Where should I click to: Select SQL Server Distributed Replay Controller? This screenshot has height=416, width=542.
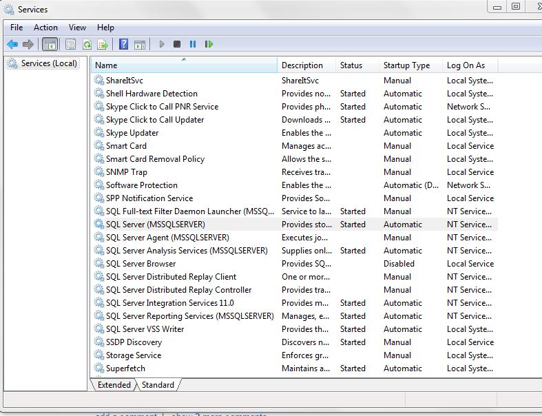click(178, 290)
